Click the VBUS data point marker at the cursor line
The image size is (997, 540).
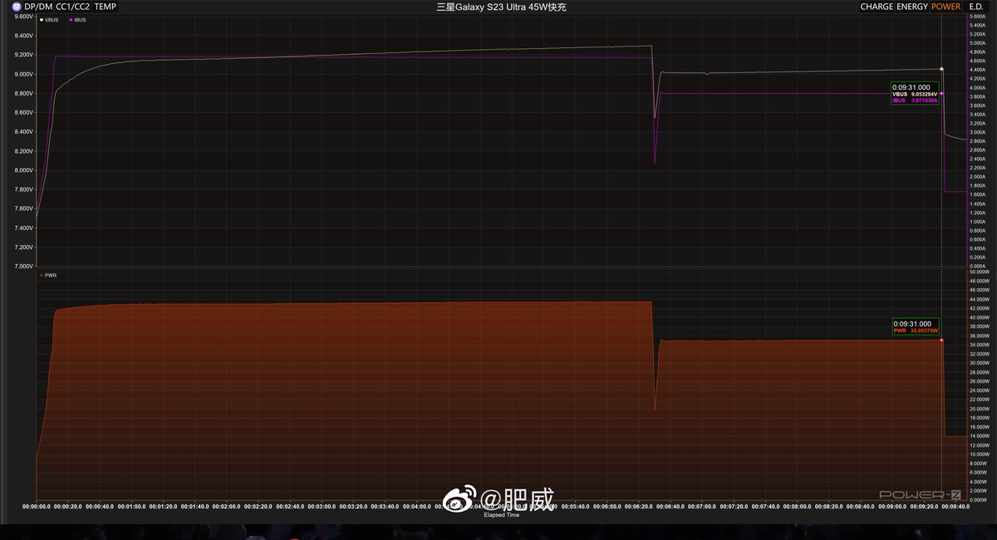coord(941,69)
